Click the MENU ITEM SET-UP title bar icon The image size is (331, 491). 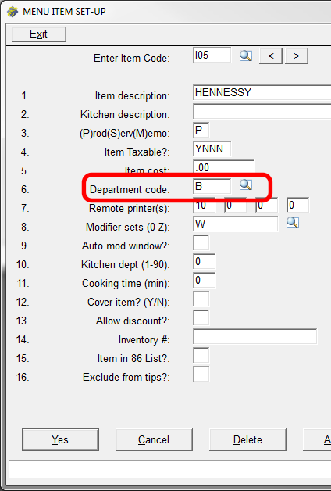click(12, 12)
